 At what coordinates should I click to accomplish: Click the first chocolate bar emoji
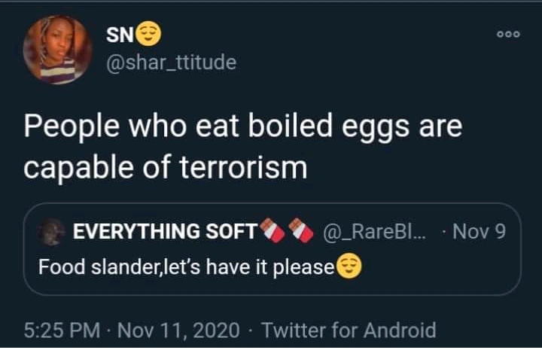[272, 231]
